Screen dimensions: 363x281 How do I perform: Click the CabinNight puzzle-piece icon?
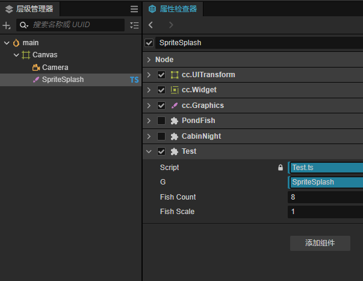(x=175, y=136)
